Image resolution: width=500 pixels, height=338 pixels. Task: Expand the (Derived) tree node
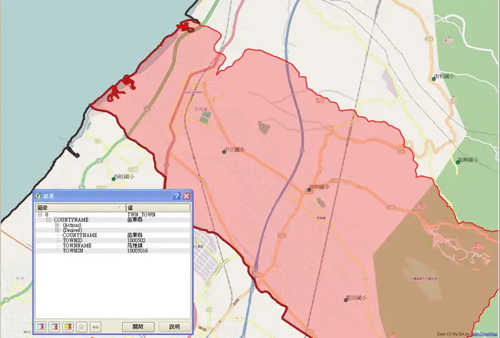[57, 230]
